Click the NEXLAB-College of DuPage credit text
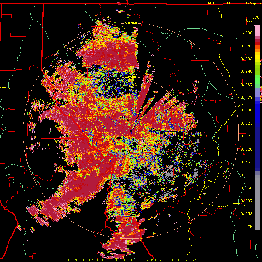The image size is (262, 262). tap(233, 3)
